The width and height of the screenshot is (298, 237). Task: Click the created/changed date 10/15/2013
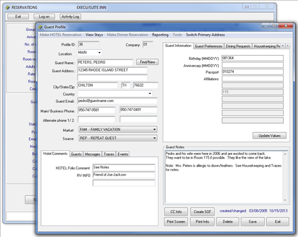click(278, 211)
